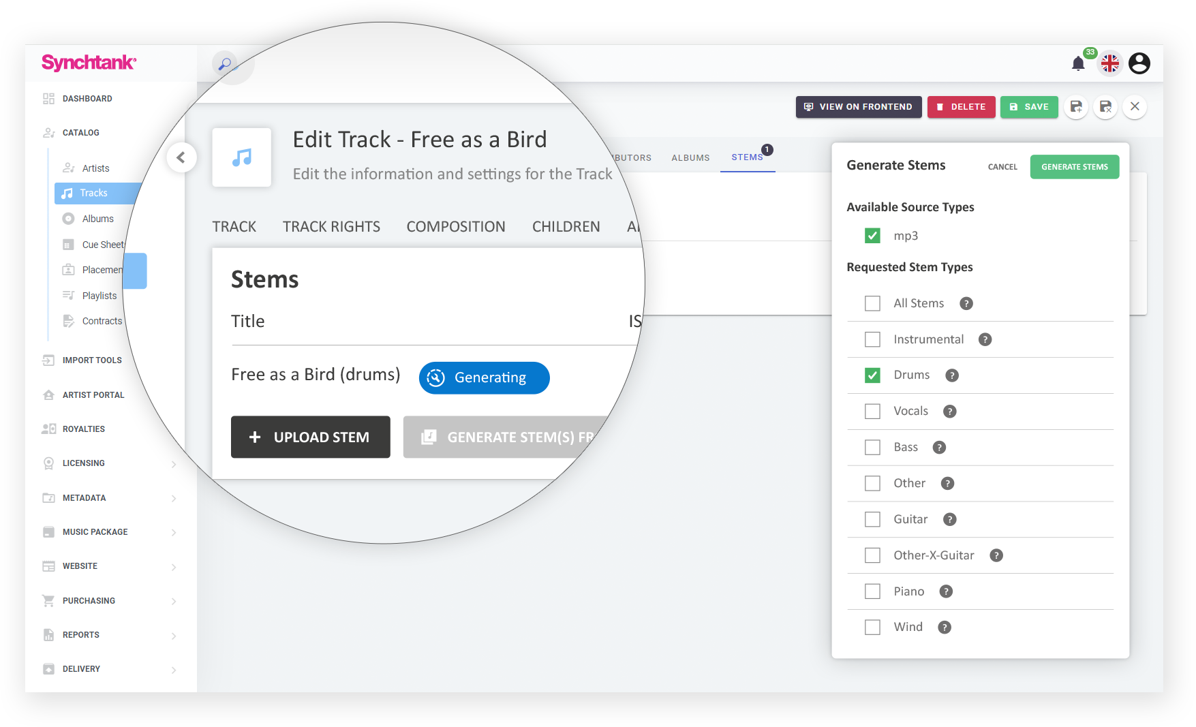Click the music note track thumbnail
The image size is (1196, 727).
[x=242, y=157]
